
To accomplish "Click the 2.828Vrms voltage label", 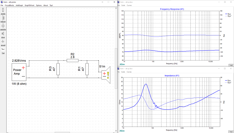I will pyautogui.click(x=19, y=61).
